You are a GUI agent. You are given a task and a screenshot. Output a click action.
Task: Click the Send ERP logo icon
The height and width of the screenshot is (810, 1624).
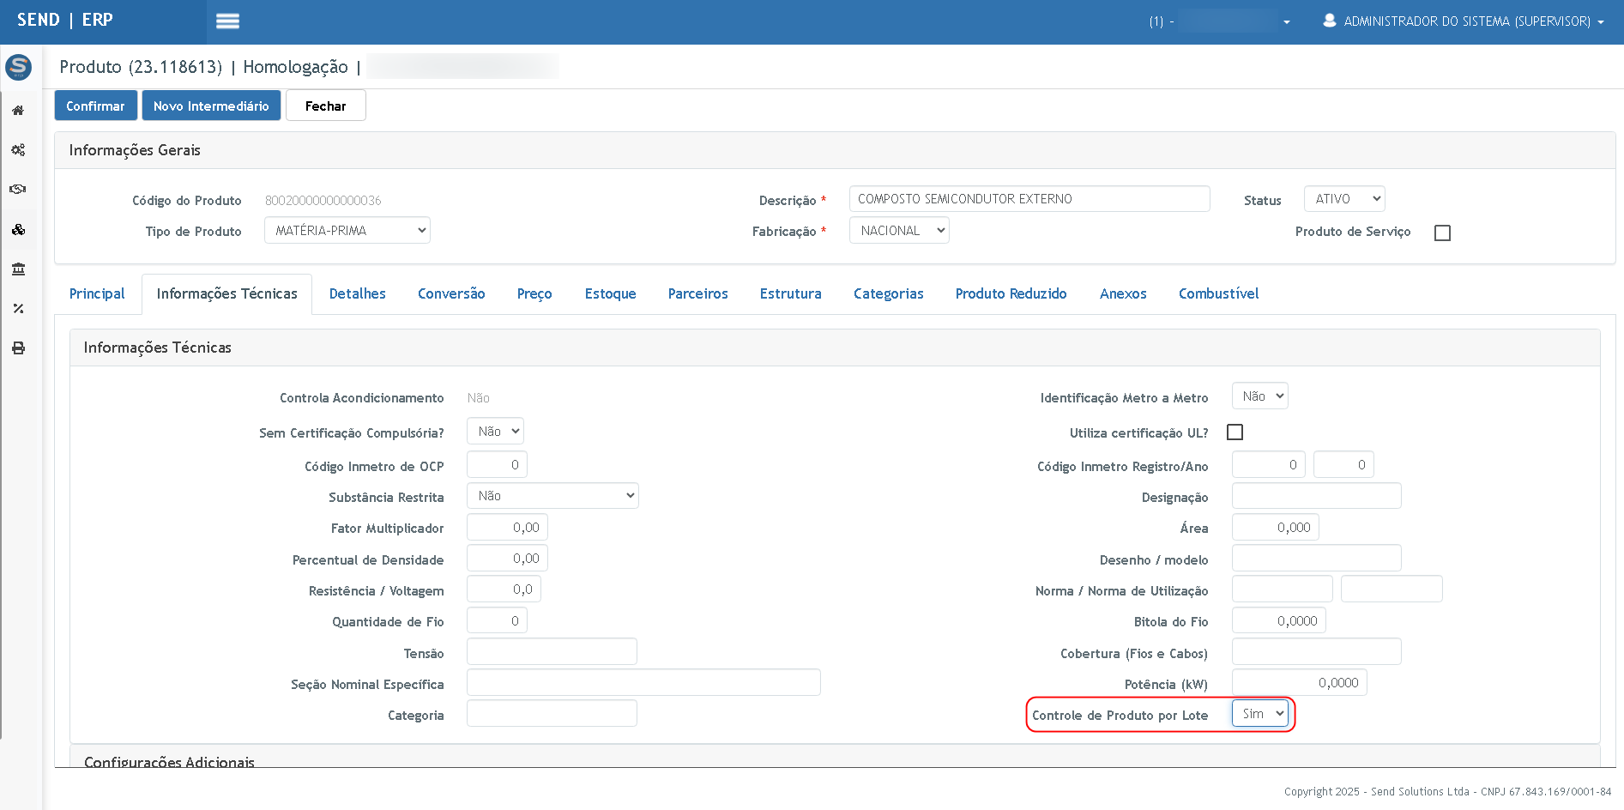point(18,67)
